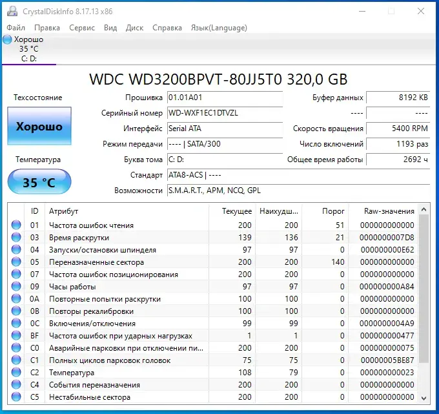Select the Время раскрутки attribute row text
This screenshot has width=439, height=414.
coord(79,238)
